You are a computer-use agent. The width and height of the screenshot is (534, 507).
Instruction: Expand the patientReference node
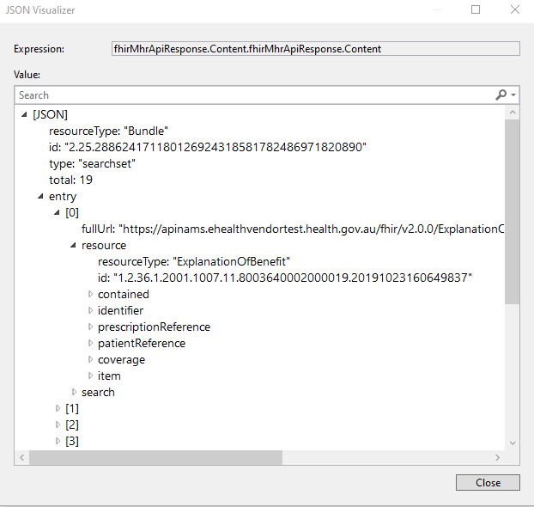click(90, 344)
